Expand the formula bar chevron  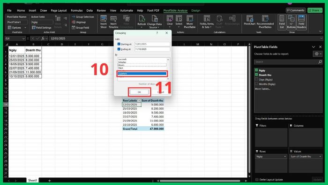(x=321, y=39)
